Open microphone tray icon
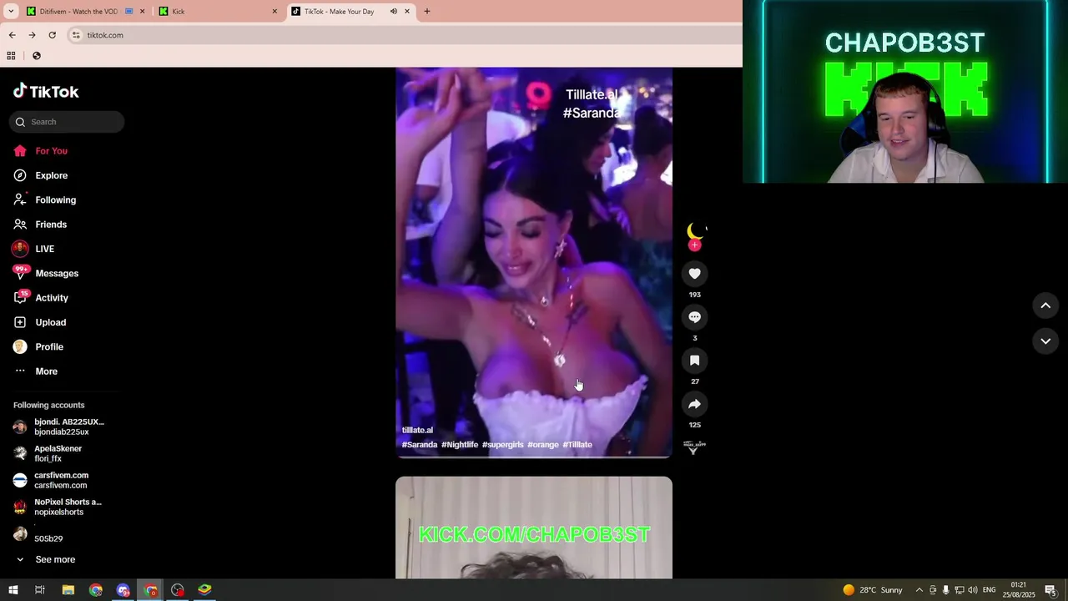The width and height of the screenshot is (1068, 601). click(x=945, y=590)
